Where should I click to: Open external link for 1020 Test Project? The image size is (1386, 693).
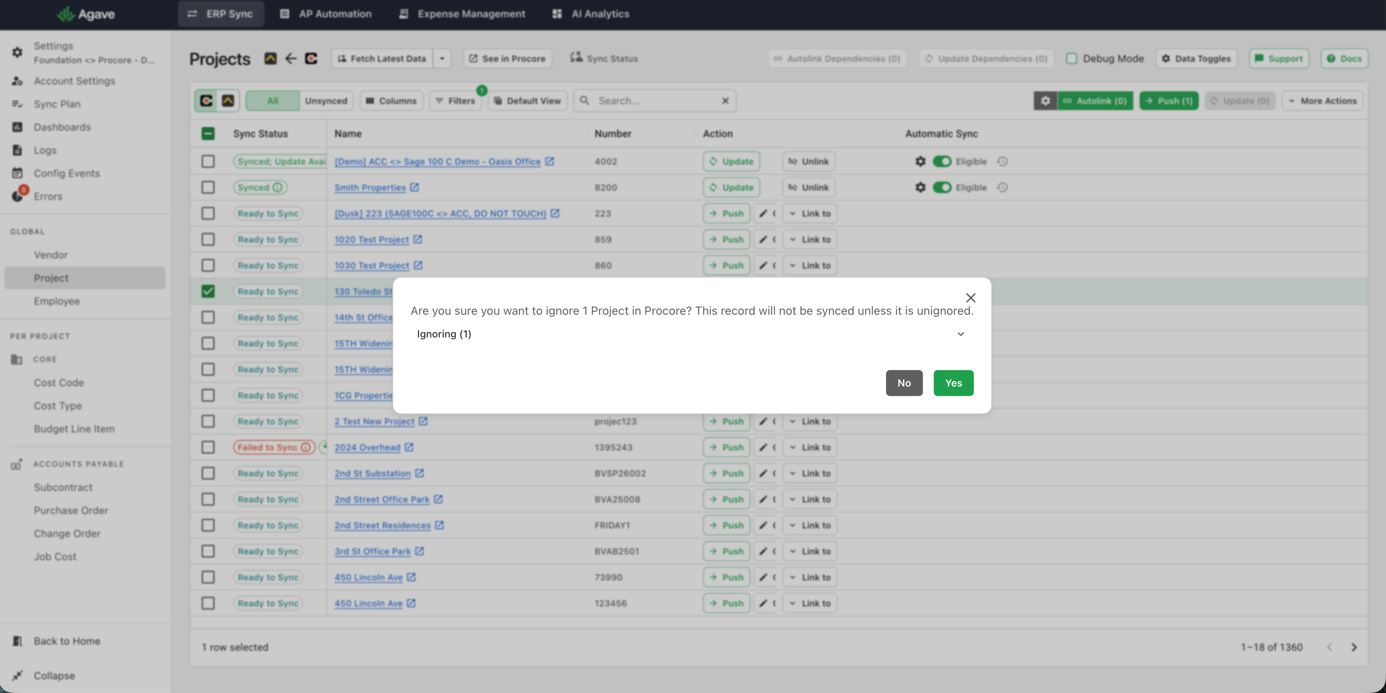coord(418,240)
